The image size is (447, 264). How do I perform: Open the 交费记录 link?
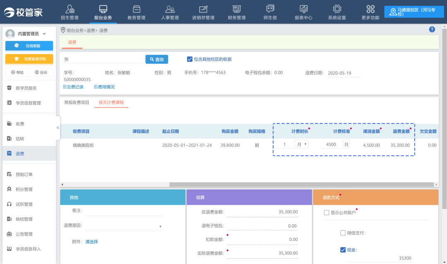point(73,87)
